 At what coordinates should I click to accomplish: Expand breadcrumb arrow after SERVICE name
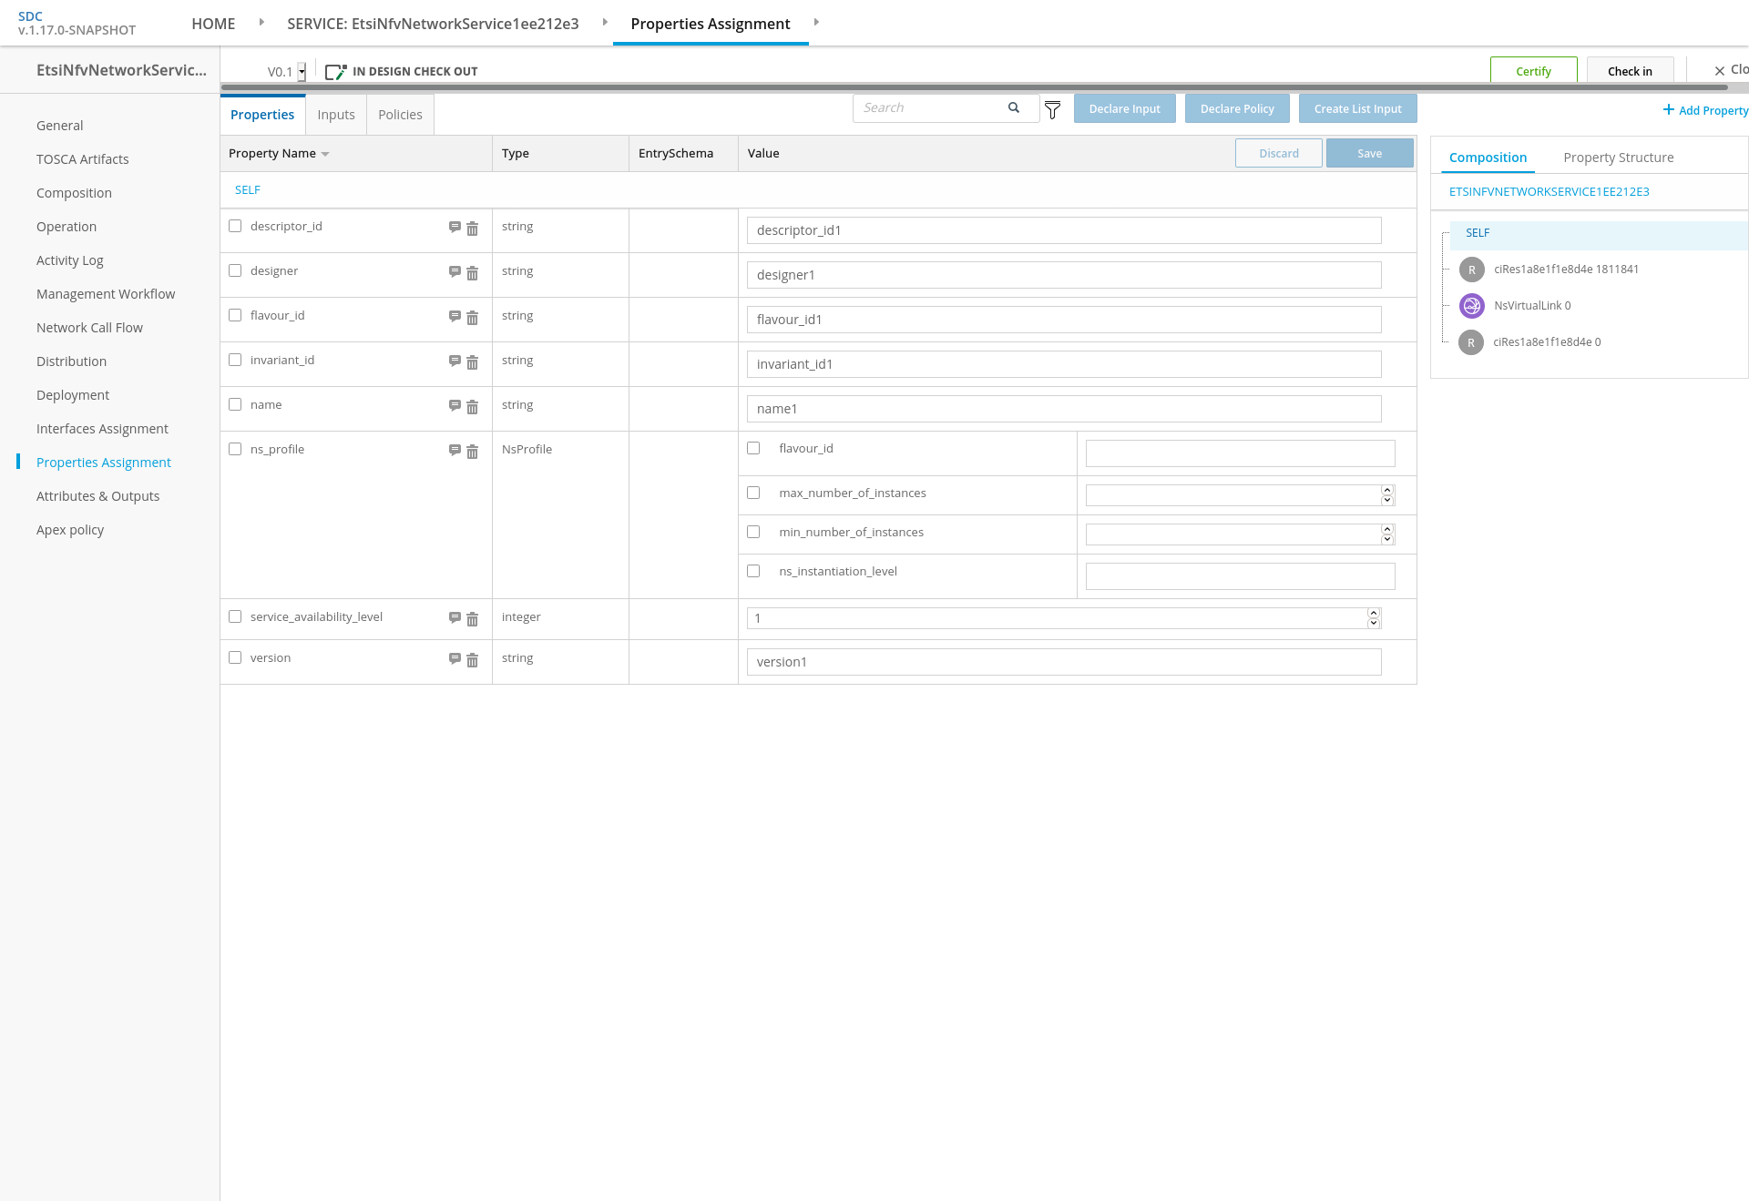[605, 22]
